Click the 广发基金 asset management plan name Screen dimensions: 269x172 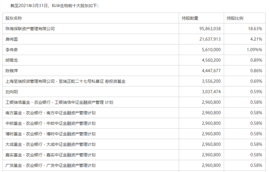pyautogui.click(x=50, y=165)
